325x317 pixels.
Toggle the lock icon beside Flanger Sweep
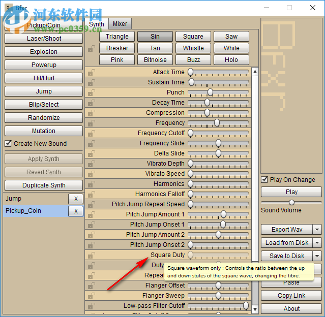92,296
